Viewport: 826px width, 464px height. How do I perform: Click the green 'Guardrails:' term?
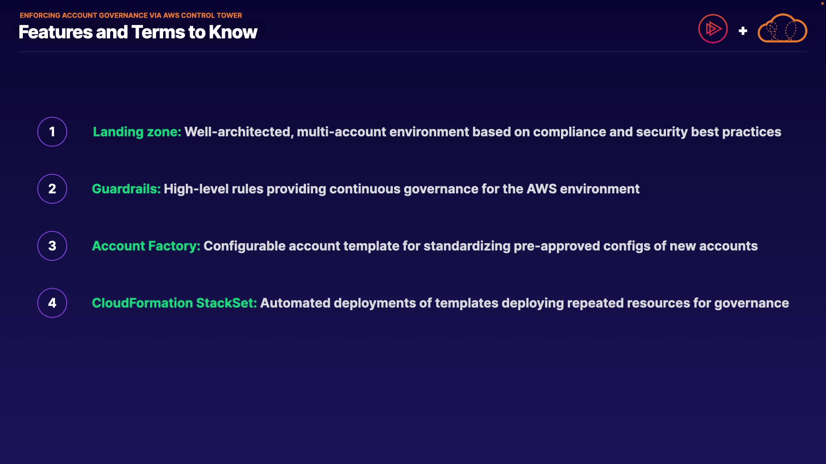126,189
